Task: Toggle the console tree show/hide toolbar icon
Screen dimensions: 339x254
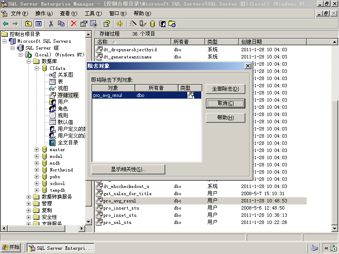Action: [39, 24]
